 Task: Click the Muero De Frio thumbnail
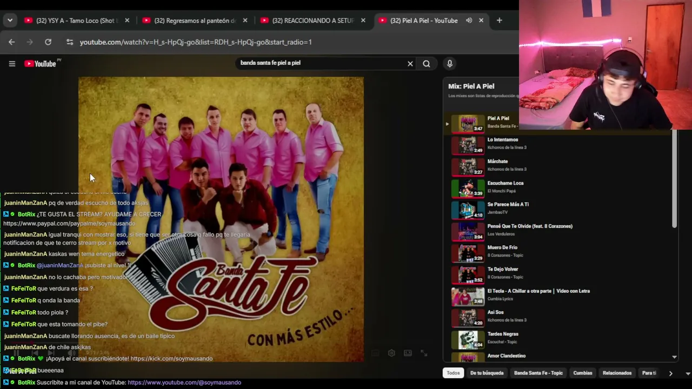(468, 253)
